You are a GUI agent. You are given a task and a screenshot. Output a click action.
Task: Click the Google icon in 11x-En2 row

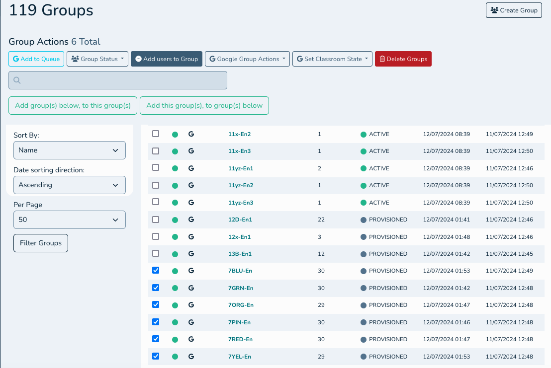pos(191,134)
